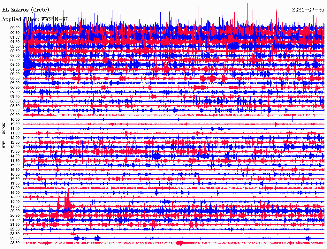
Task: Click the 17:00 time label
Action: (x=15, y=184)
